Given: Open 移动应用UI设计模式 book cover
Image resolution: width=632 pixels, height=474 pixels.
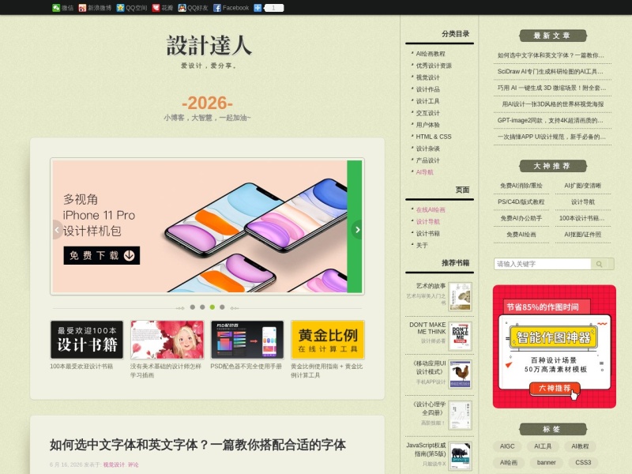Looking at the screenshot, I should (x=461, y=374).
